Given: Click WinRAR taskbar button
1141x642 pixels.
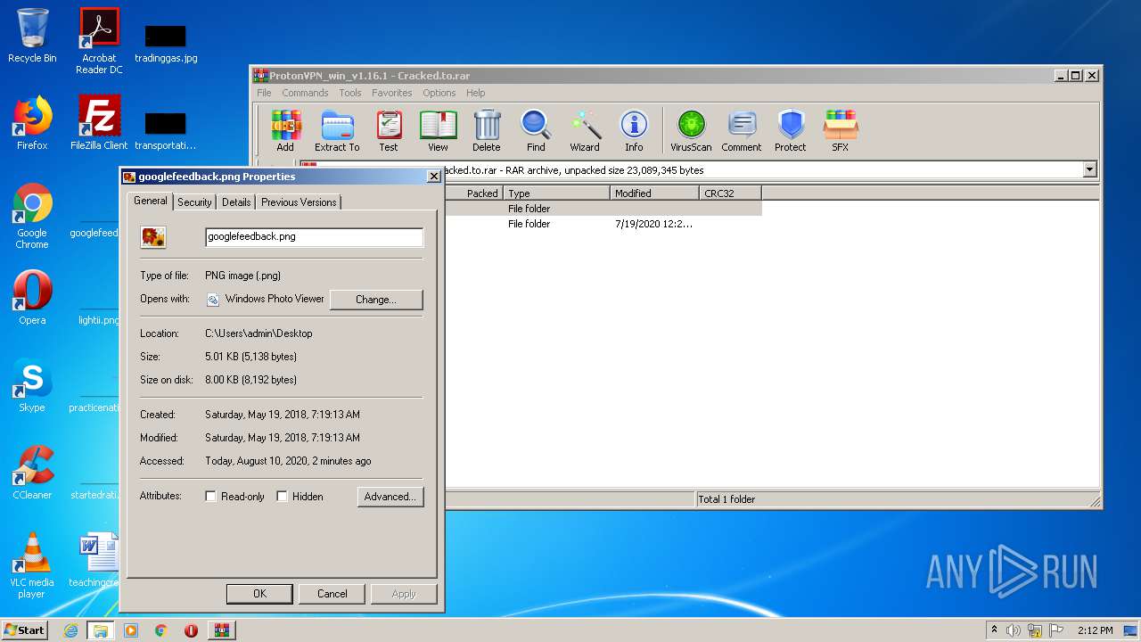Looking at the screenshot, I should (x=221, y=630).
